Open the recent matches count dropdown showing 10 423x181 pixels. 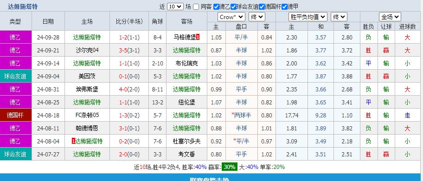pos(175,7)
